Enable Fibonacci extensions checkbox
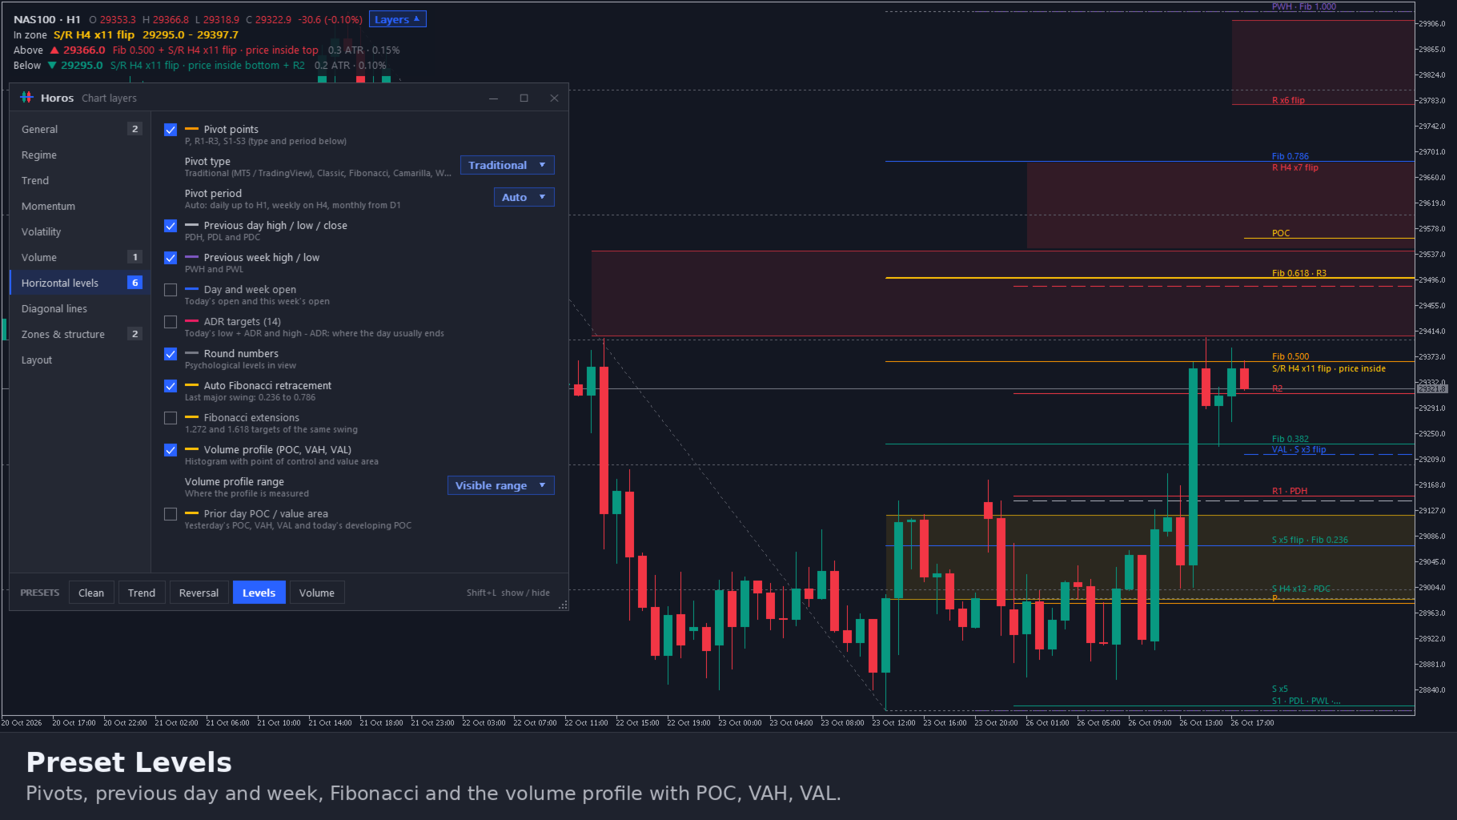This screenshot has height=820, width=1457. click(x=171, y=418)
